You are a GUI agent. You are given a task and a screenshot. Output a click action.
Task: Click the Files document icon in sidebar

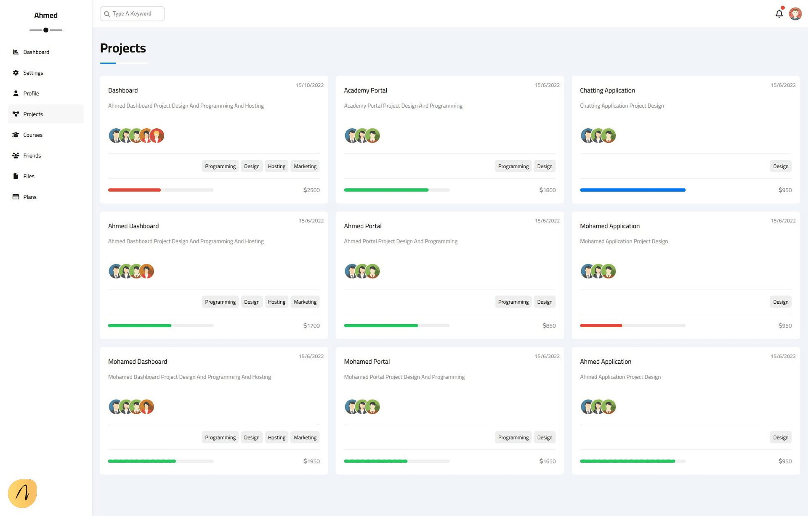tap(16, 176)
